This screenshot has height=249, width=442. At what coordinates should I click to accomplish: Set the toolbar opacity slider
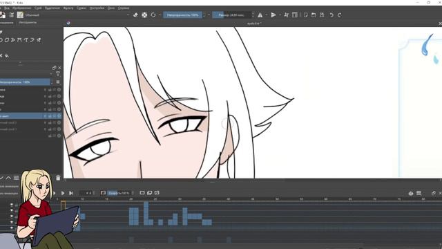point(182,15)
